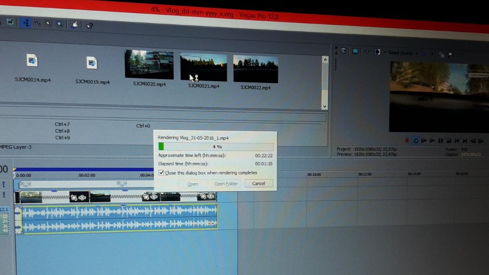The image size is (489, 275).
Task: Toggle Split Screen View in preview toolbar
Action: 377,52
